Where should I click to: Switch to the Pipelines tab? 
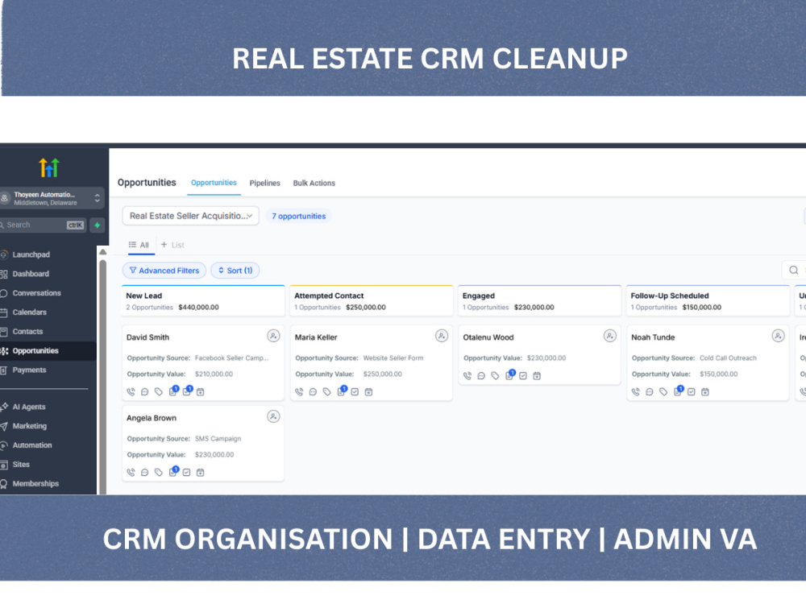click(x=264, y=184)
